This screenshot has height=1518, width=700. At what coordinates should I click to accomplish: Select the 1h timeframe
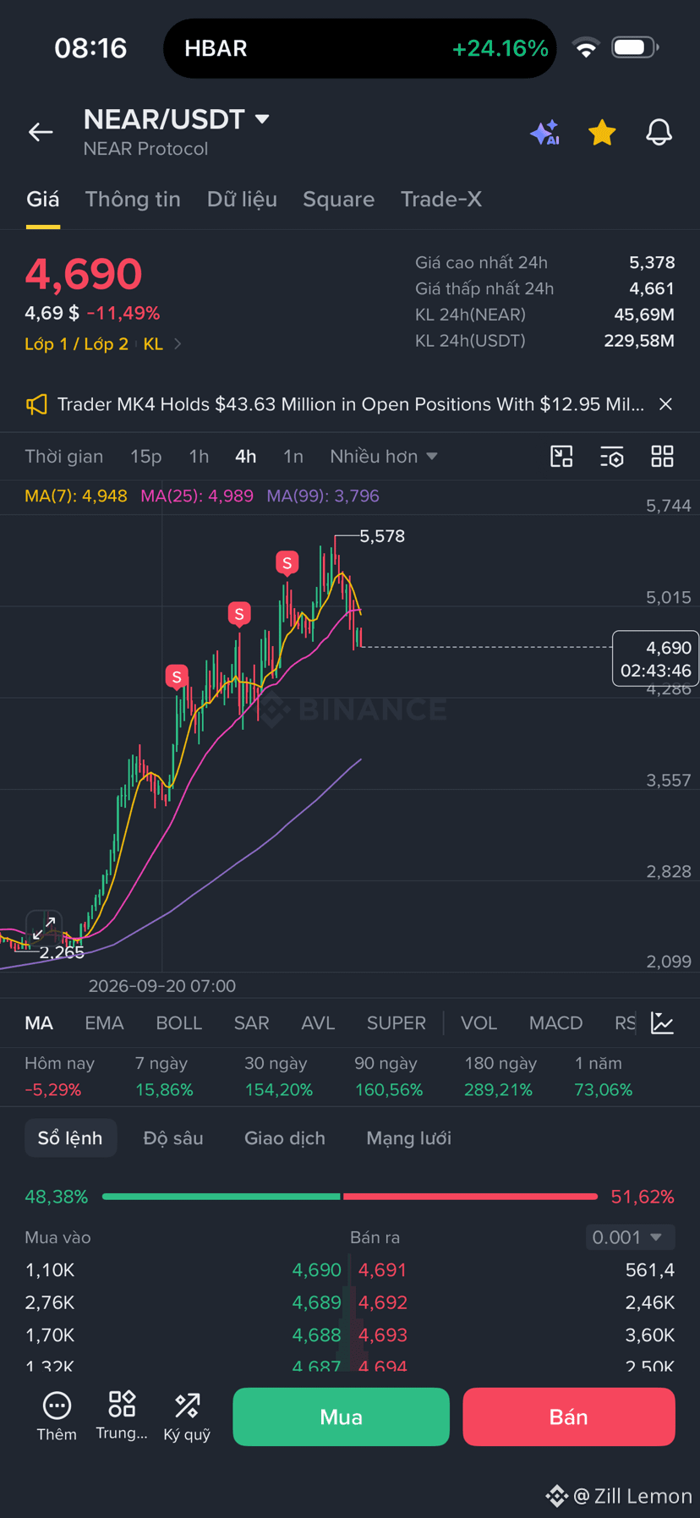click(199, 457)
